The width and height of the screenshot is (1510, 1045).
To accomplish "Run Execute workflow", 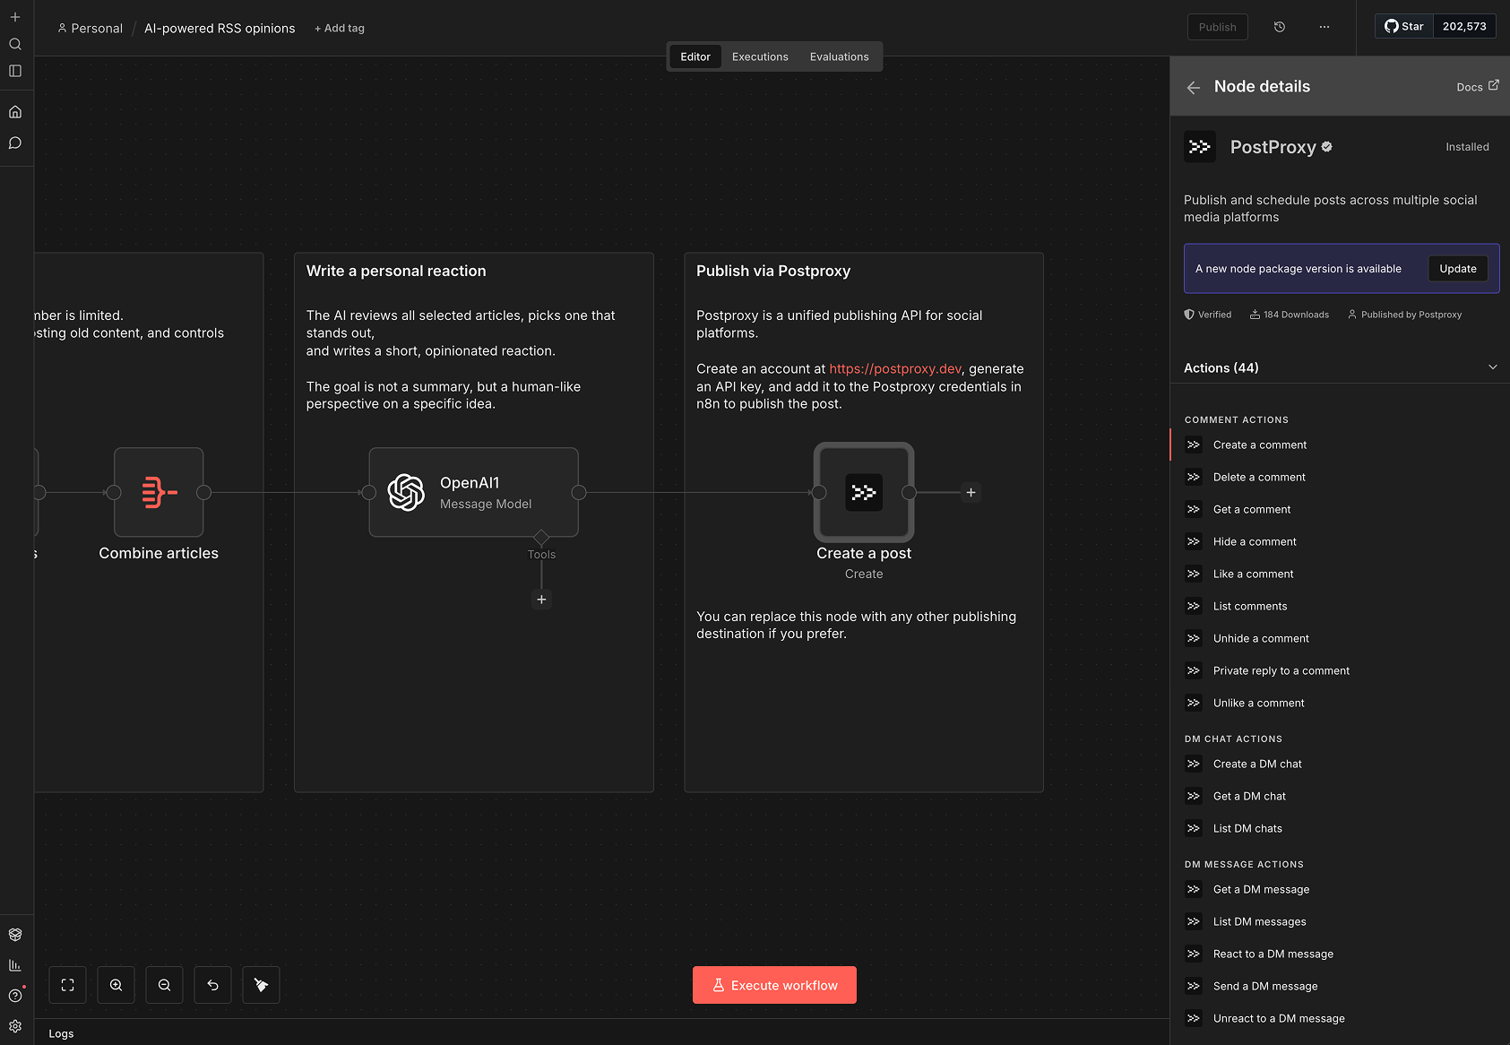I will click(x=774, y=985).
